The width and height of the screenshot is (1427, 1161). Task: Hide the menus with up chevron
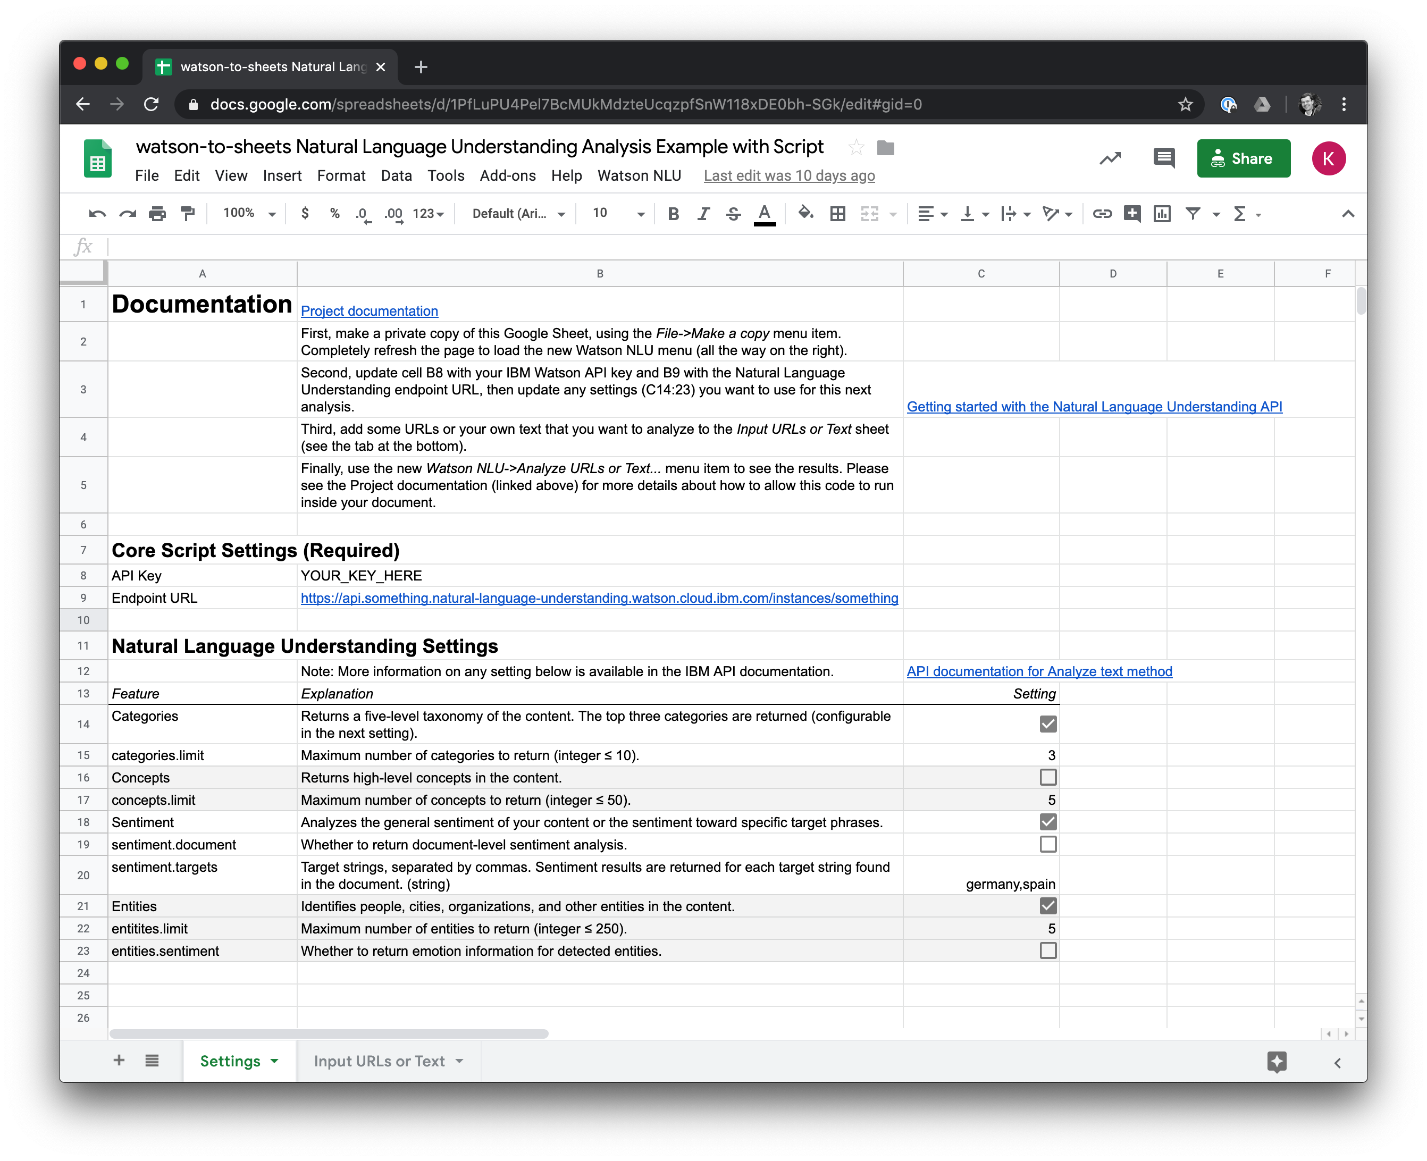coord(1348,214)
